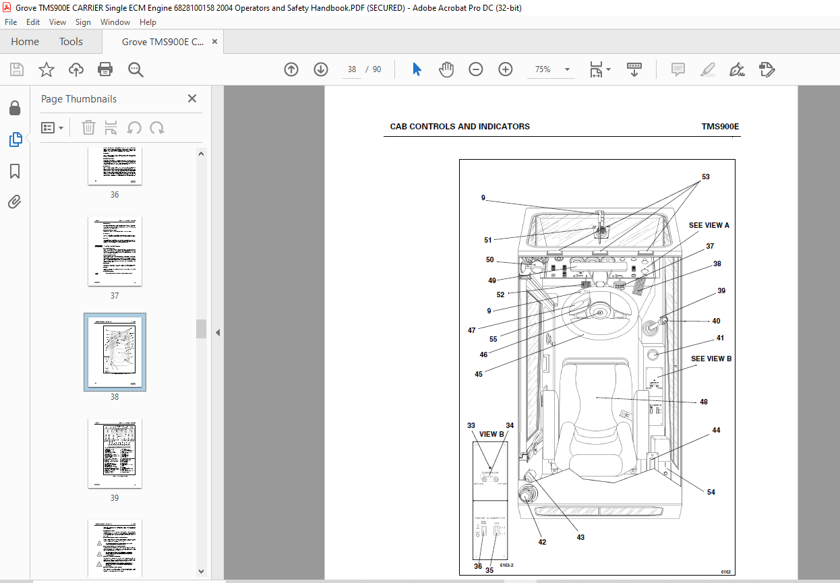Click callout number 54 in diagram
This screenshot has height=583, width=840.
point(711,492)
